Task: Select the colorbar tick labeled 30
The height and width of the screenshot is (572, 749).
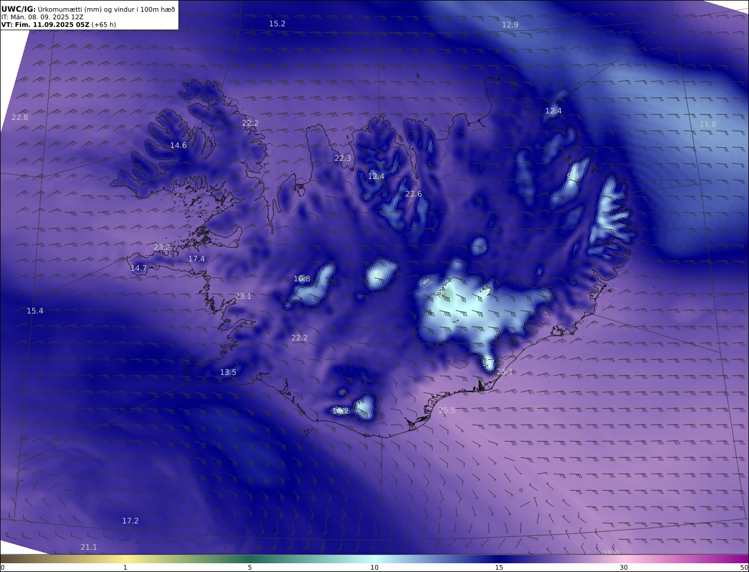Action: tap(624, 567)
